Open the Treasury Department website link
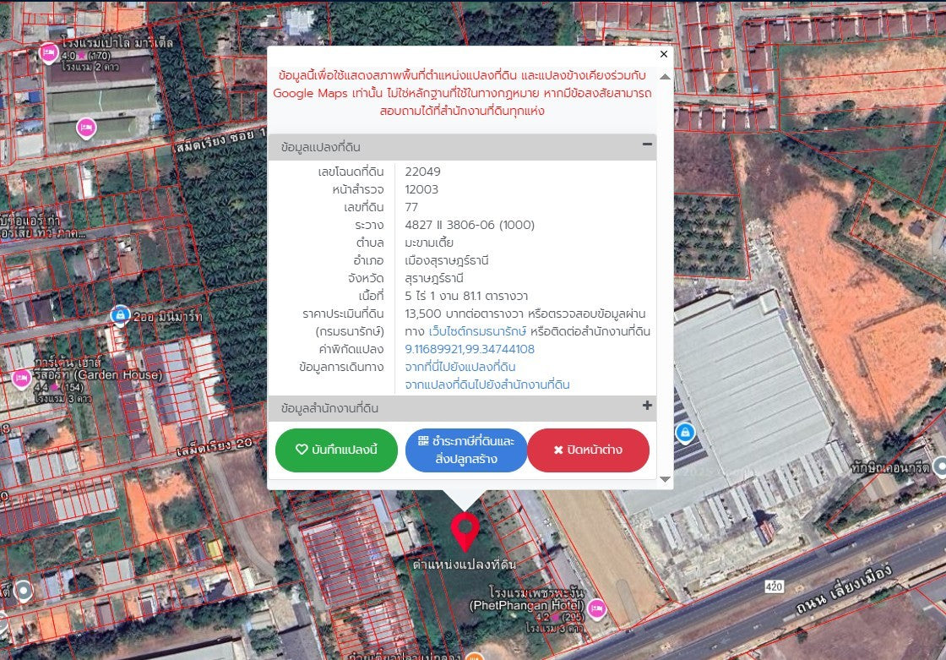 pos(477,331)
